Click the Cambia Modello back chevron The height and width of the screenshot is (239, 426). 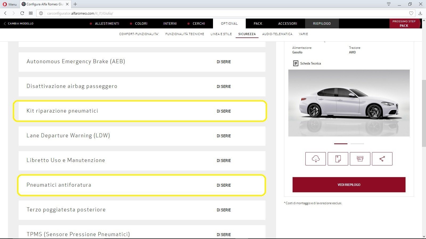[x=5, y=24]
